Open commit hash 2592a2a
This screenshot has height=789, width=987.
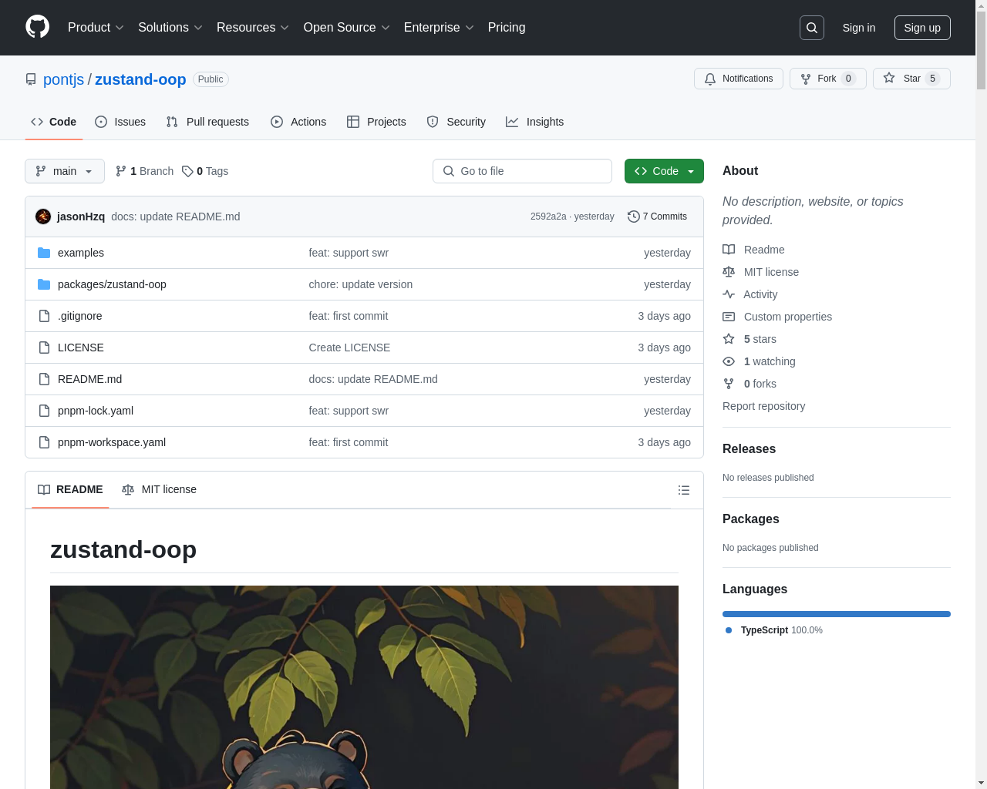pos(548,217)
